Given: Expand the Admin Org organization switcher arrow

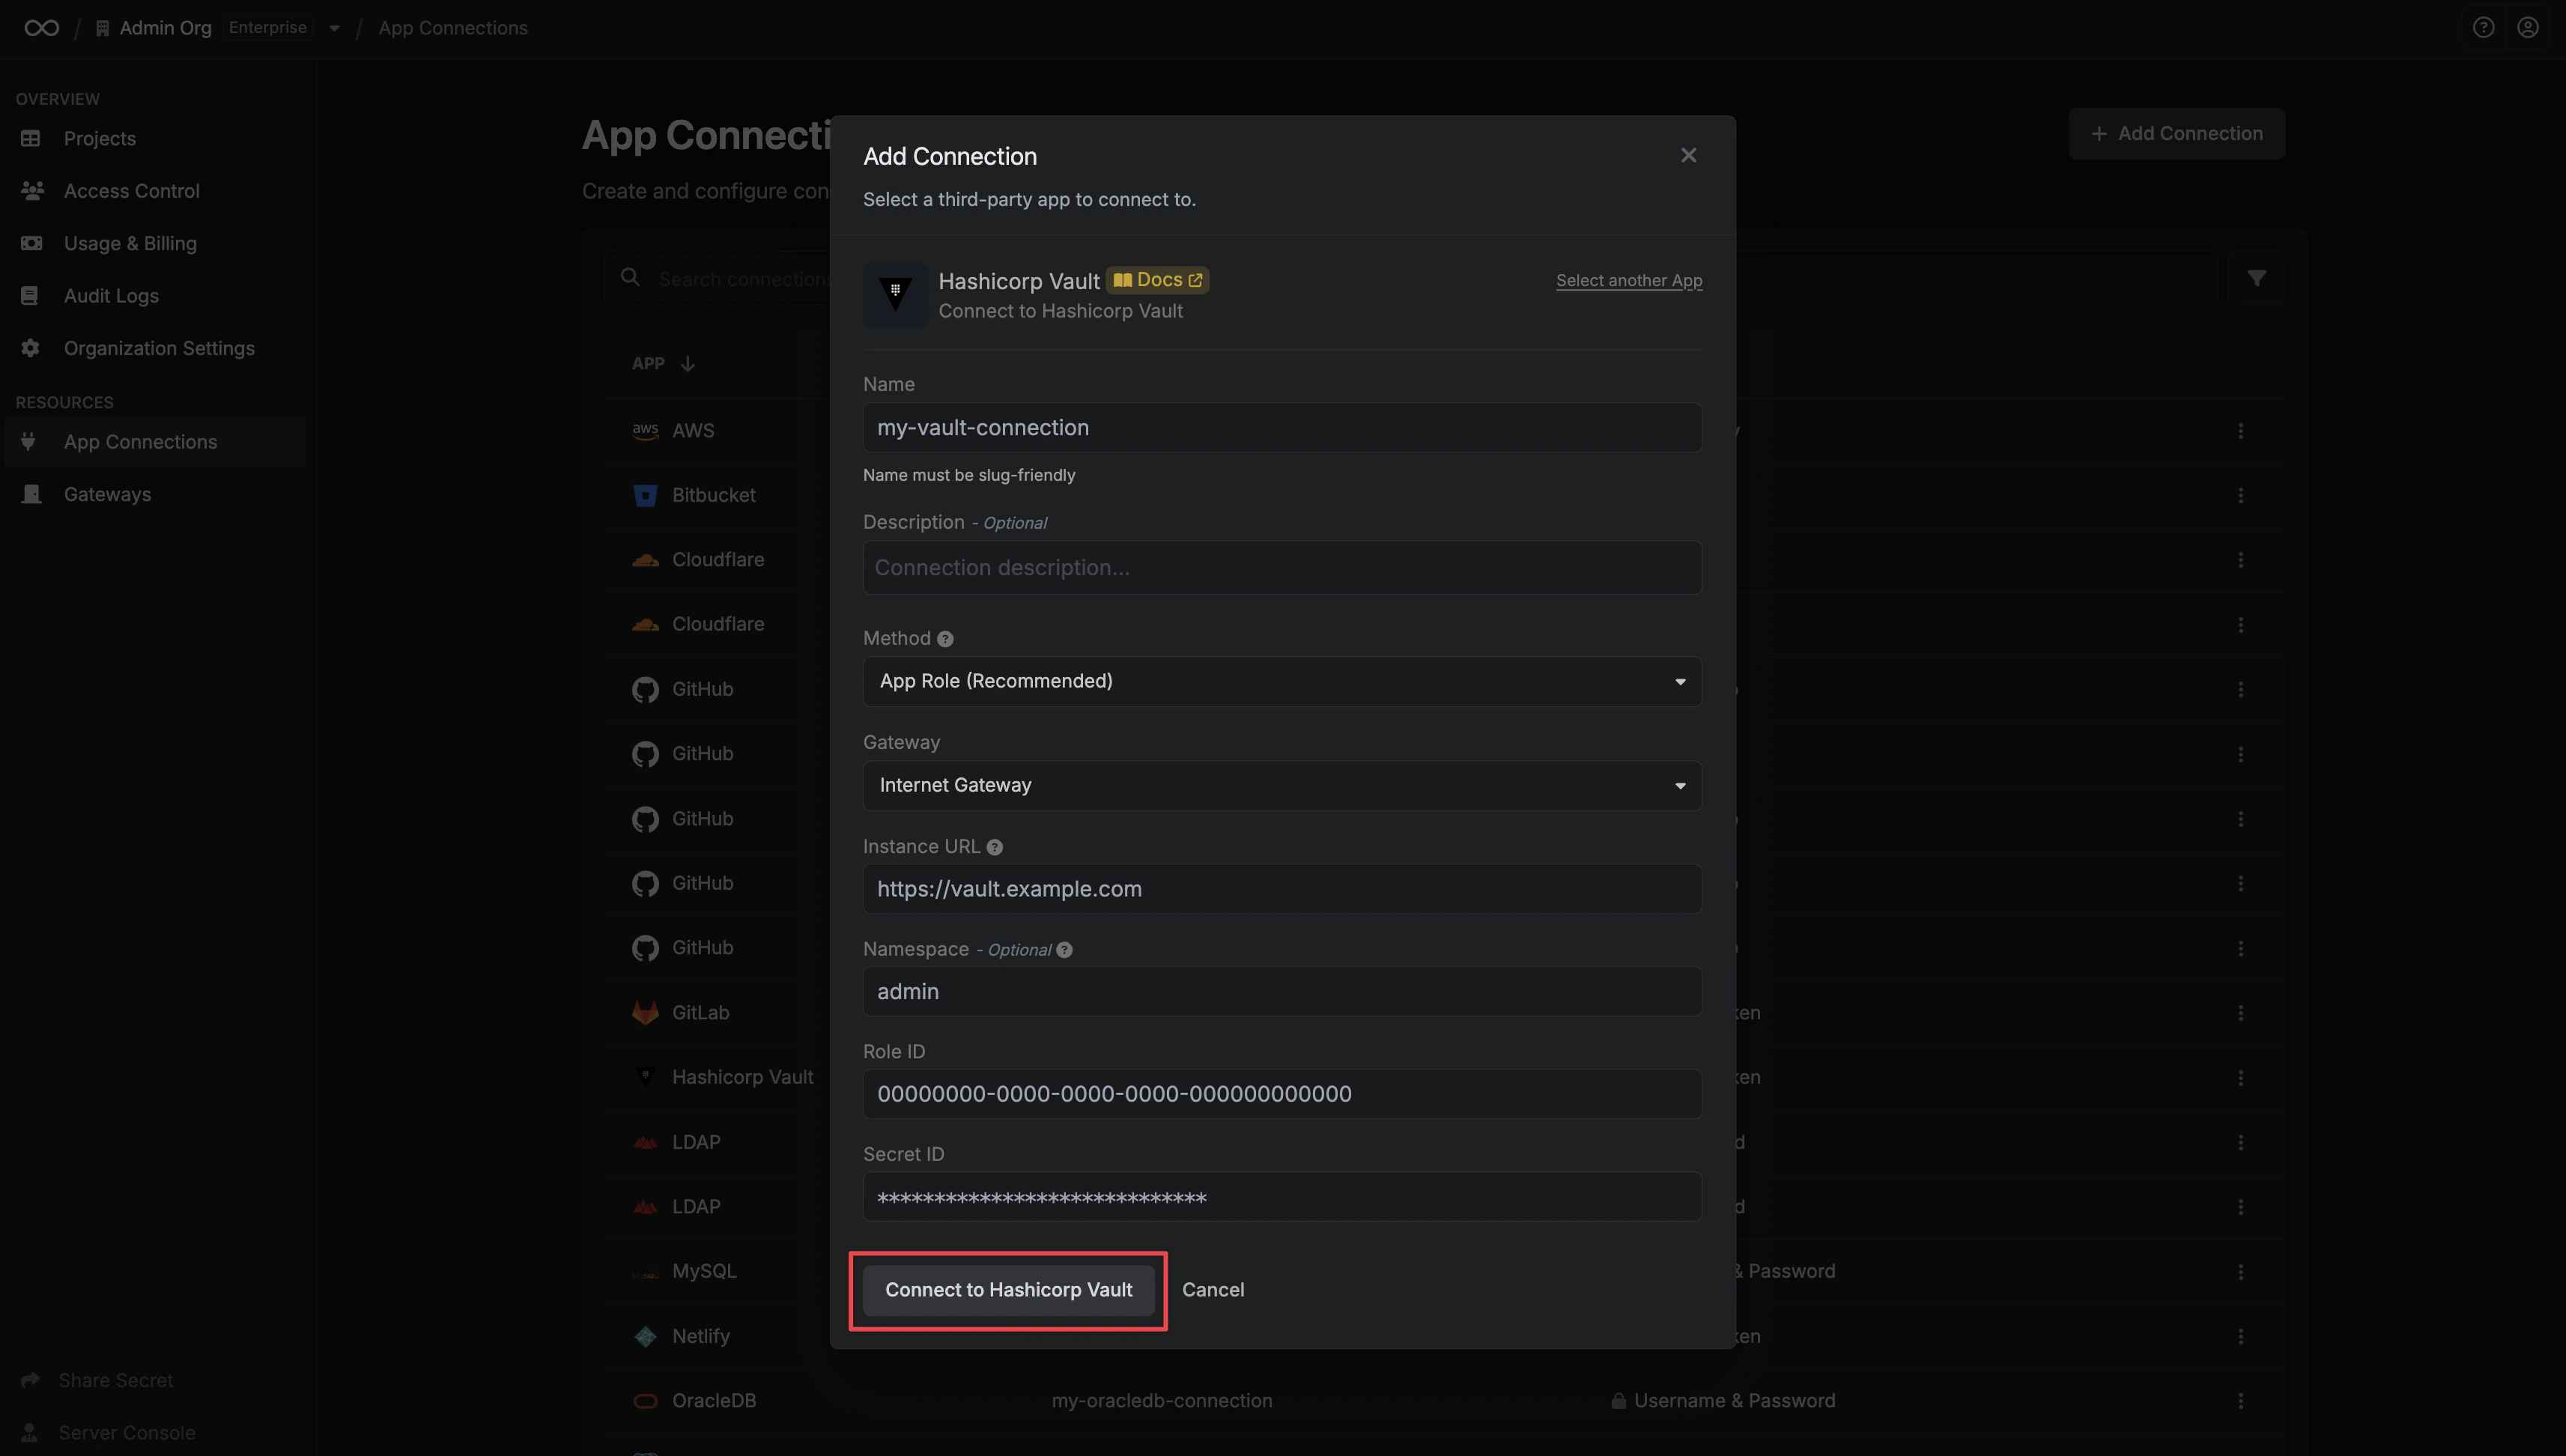Looking at the screenshot, I should (x=334, y=28).
